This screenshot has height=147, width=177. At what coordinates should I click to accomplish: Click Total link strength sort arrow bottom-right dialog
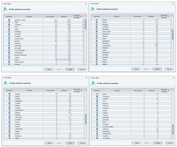pyautogui.click(x=169, y=90)
